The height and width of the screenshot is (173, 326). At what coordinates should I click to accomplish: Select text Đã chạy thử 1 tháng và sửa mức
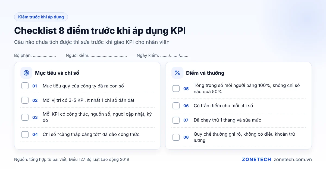point(227,120)
